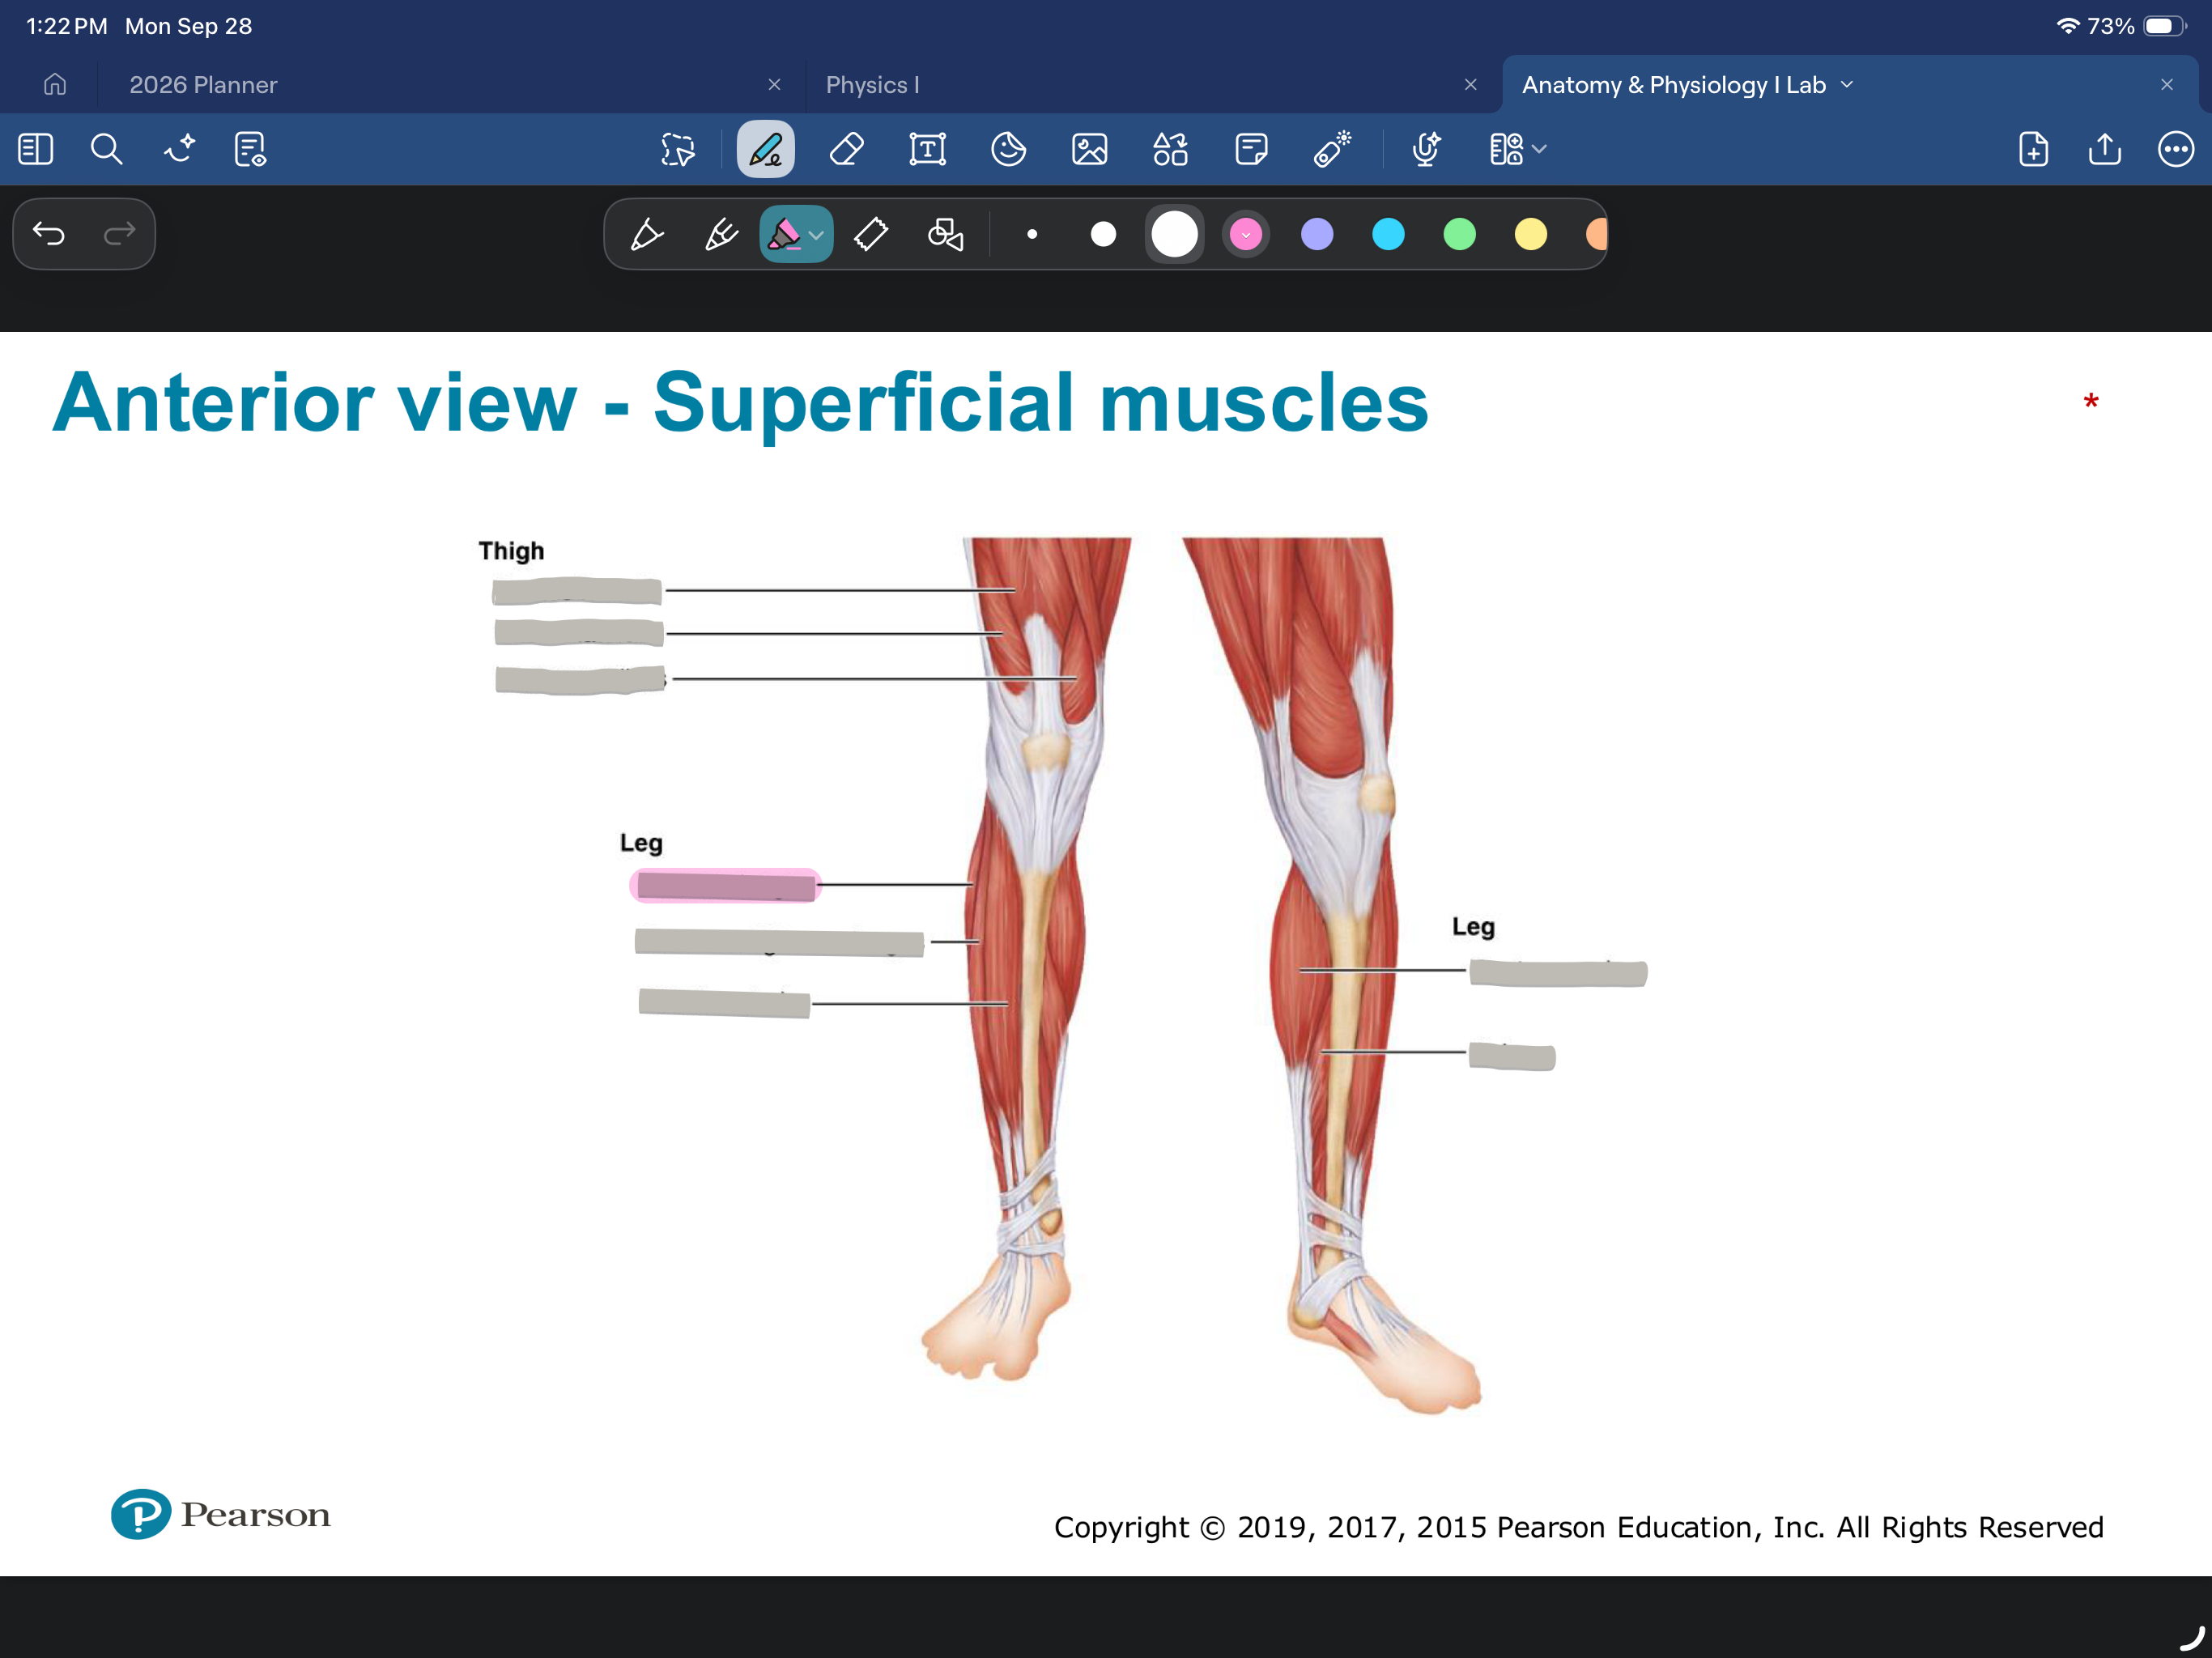
Task: Toggle the shape recognition tool
Action: 945,234
